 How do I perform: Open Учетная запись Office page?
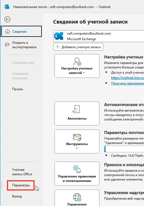(22, 172)
